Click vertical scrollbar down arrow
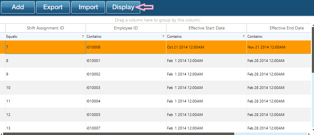This screenshot has width=314, height=135. [312, 130]
